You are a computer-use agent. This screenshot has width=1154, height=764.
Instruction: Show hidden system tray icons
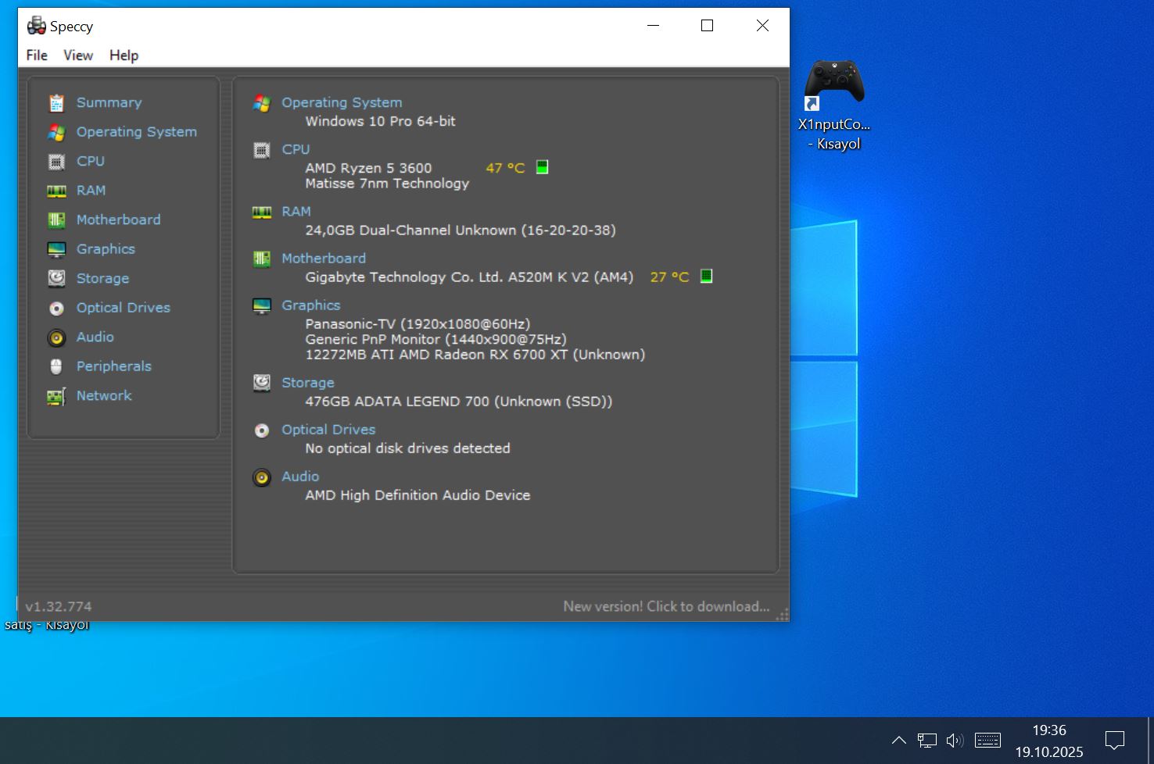pos(899,740)
